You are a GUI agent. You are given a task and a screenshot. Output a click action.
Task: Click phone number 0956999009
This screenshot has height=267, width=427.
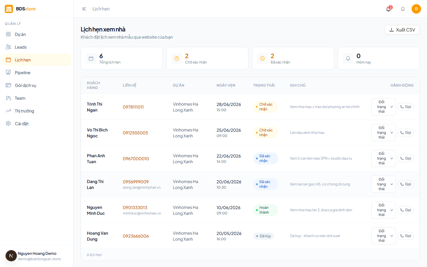click(x=136, y=182)
